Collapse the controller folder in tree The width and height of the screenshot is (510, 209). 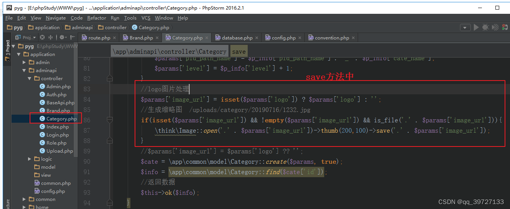tap(30, 78)
